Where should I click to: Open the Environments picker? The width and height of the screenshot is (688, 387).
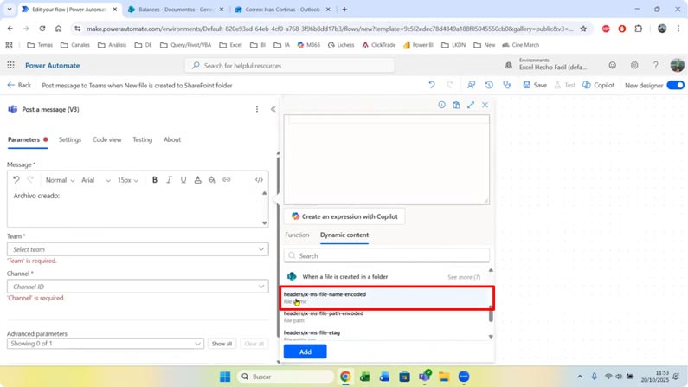pos(547,65)
